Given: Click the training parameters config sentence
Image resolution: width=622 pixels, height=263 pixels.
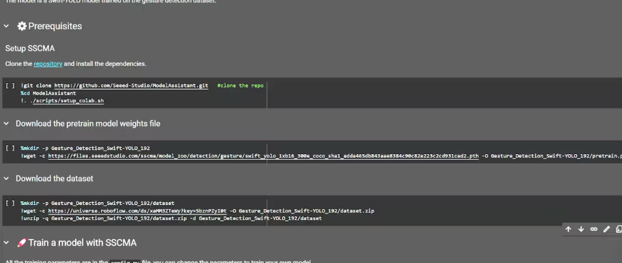Looking at the screenshot, I should (x=158, y=262).
